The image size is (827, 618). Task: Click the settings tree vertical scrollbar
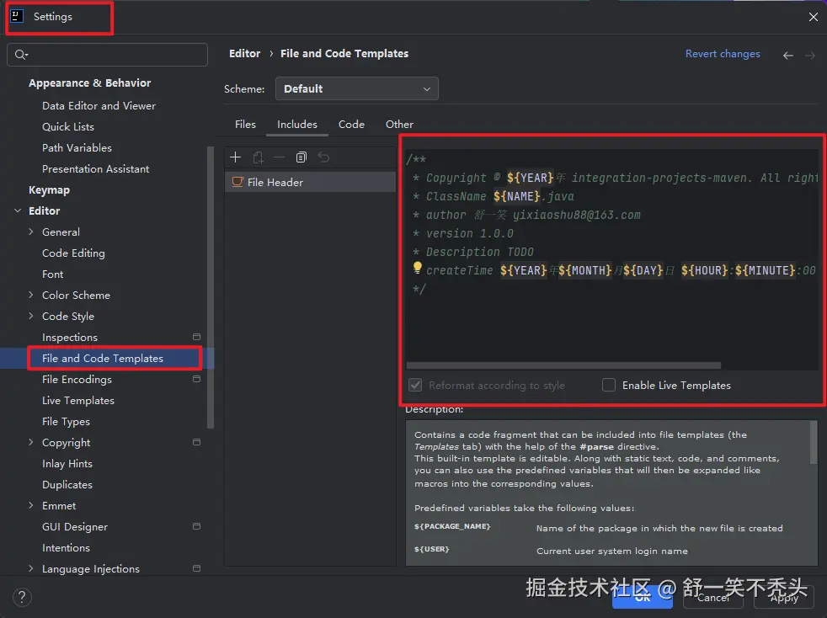click(211, 287)
